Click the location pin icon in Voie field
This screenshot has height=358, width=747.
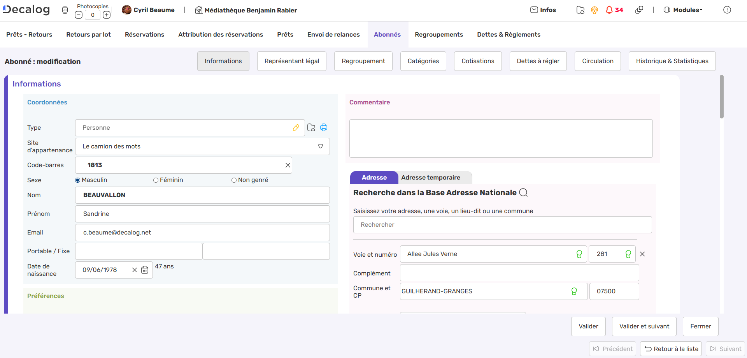click(x=579, y=254)
